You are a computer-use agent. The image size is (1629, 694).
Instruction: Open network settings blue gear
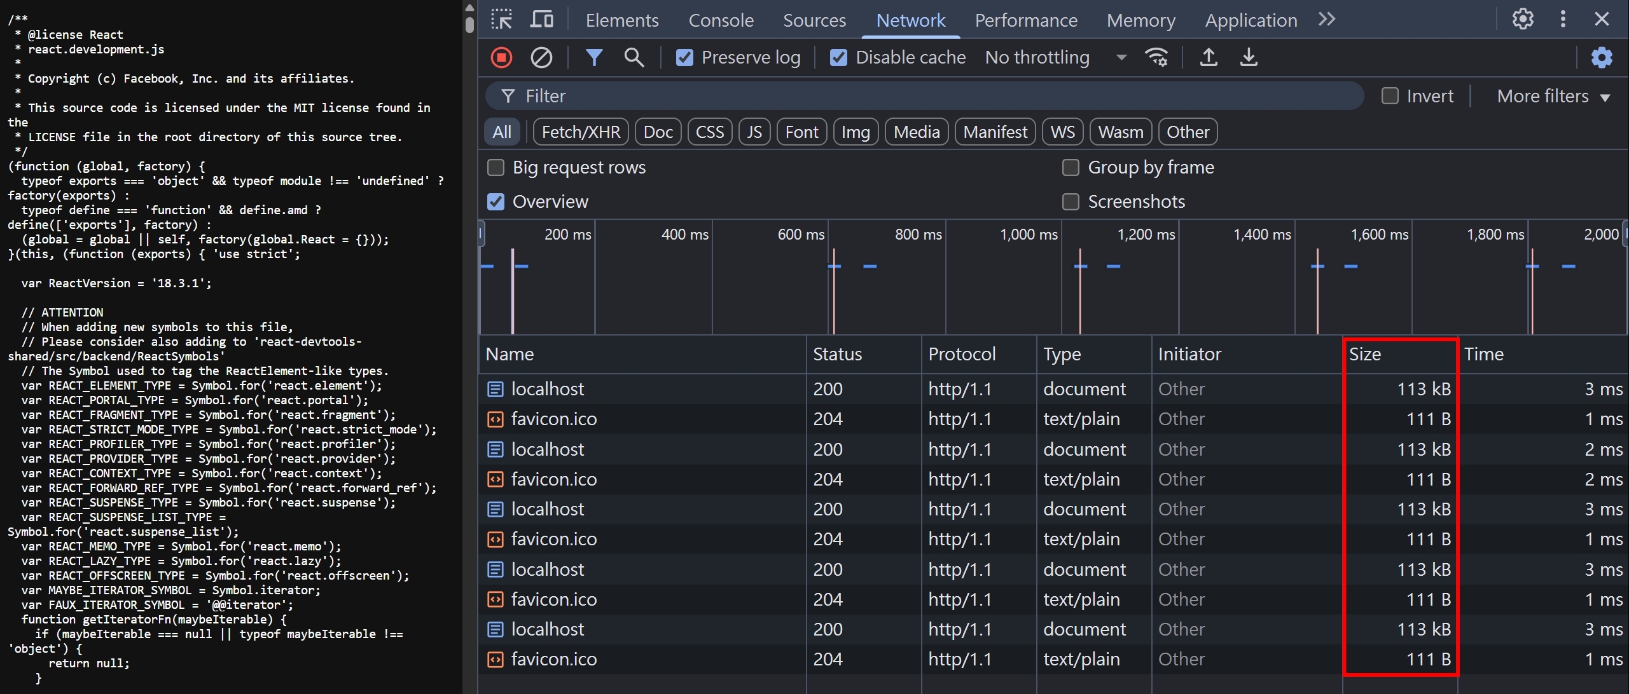pyautogui.click(x=1602, y=58)
